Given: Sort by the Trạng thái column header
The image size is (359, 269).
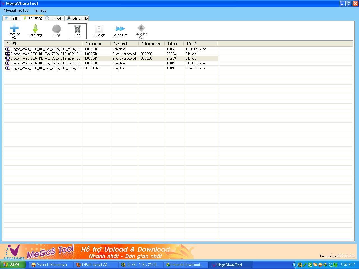Looking at the screenshot, I should [125, 43].
